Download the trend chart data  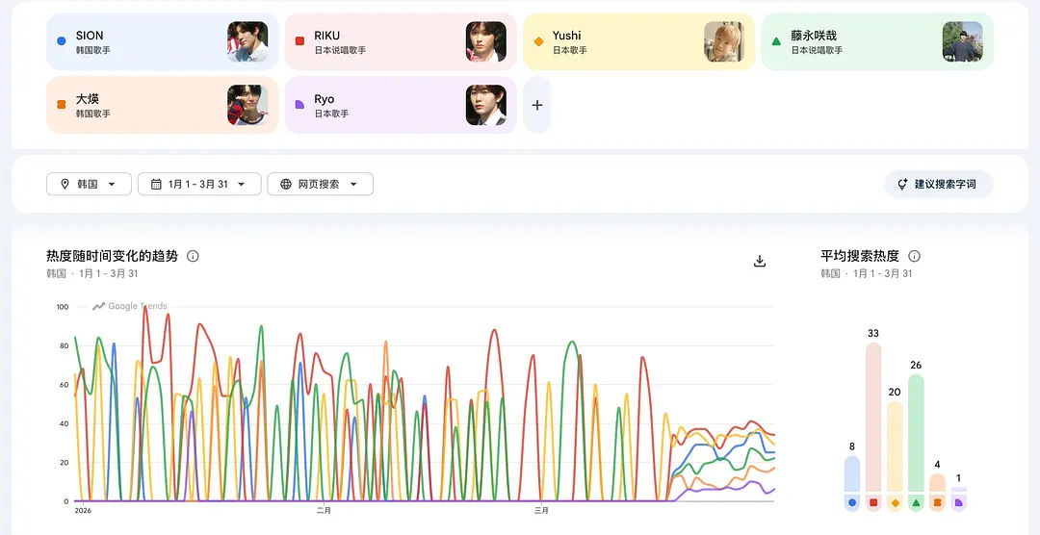click(x=760, y=261)
